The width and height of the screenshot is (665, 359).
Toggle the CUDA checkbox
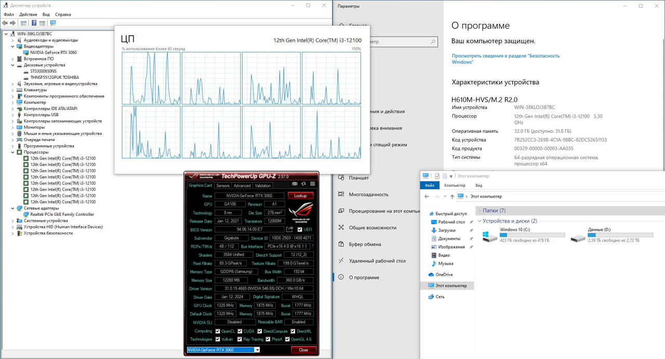240,331
